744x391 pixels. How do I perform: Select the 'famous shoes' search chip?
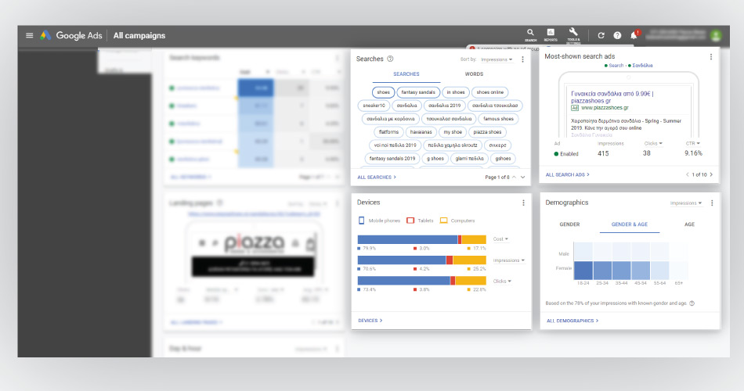pos(498,119)
